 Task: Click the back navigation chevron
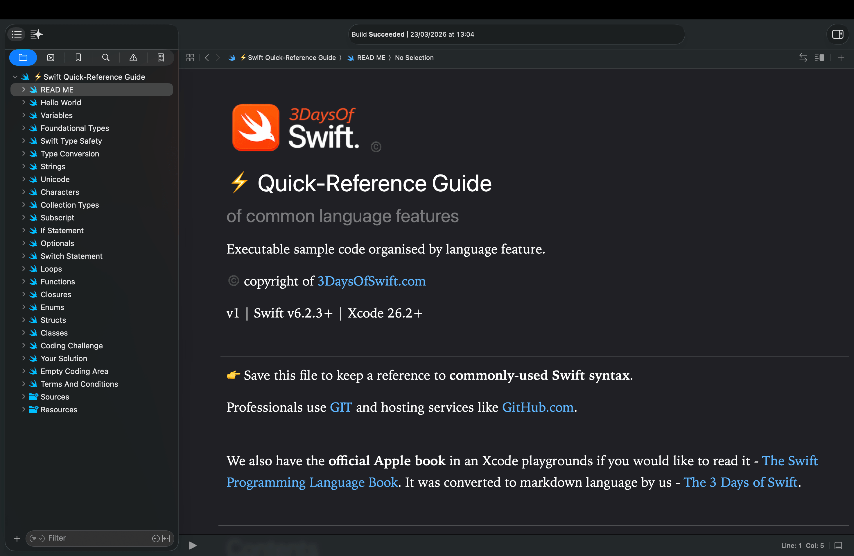(x=207, y=58)
